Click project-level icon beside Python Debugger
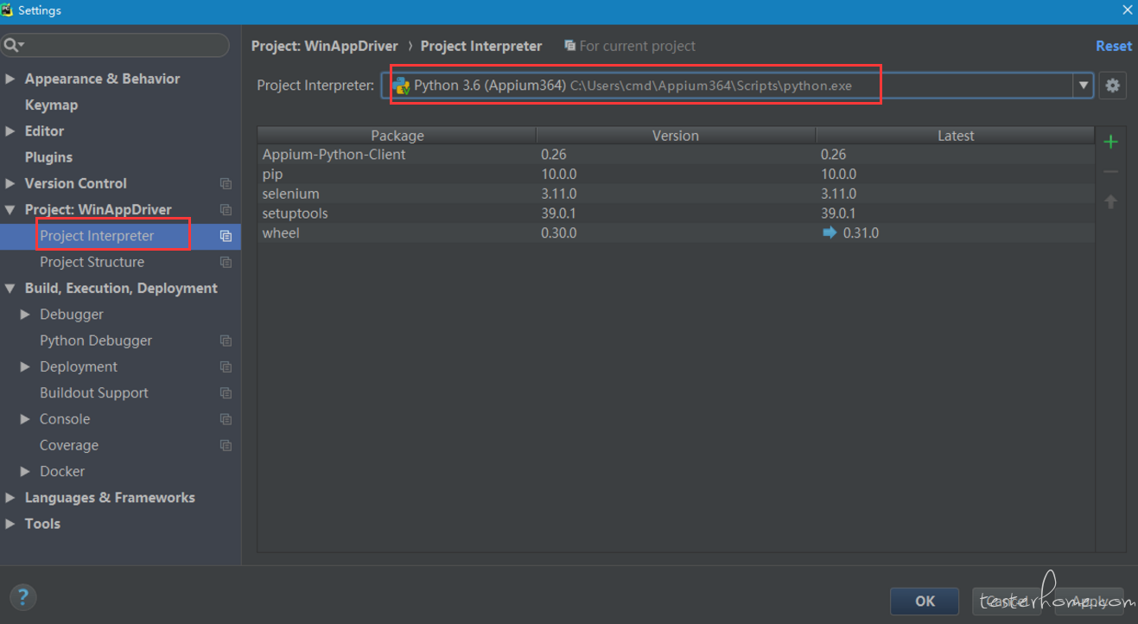Screen dimensions: 1138x624 (x=226, y=341)
